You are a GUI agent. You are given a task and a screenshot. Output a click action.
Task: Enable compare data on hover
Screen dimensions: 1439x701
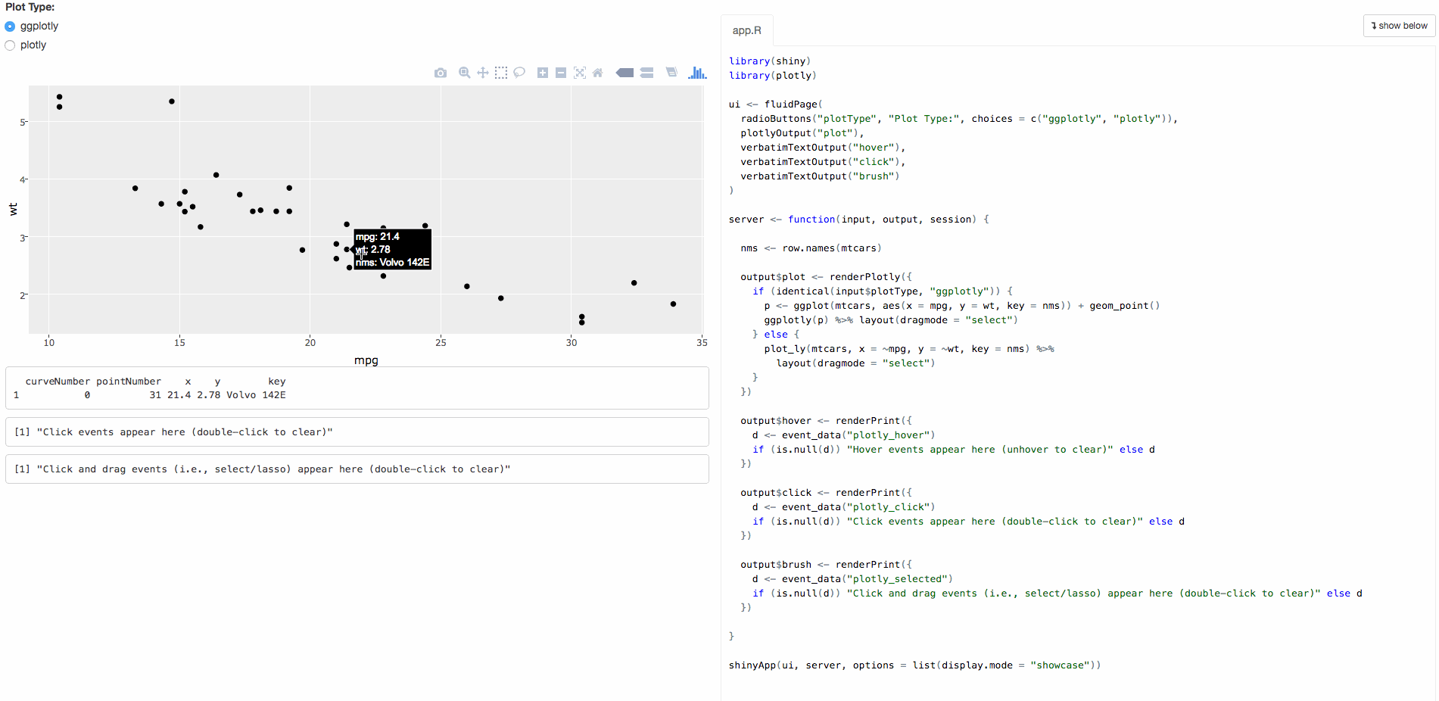[647, 73]
